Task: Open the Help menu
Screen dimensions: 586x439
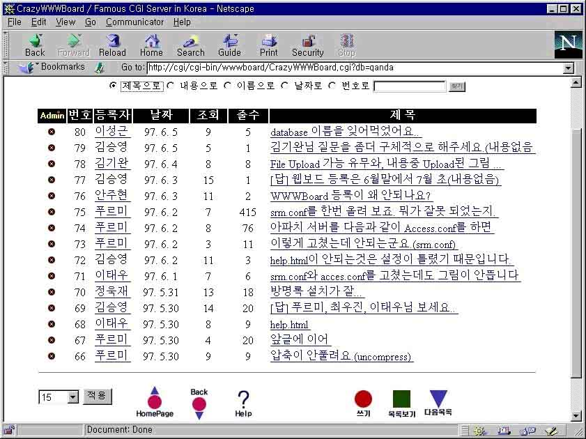Action: click(182, 22)
